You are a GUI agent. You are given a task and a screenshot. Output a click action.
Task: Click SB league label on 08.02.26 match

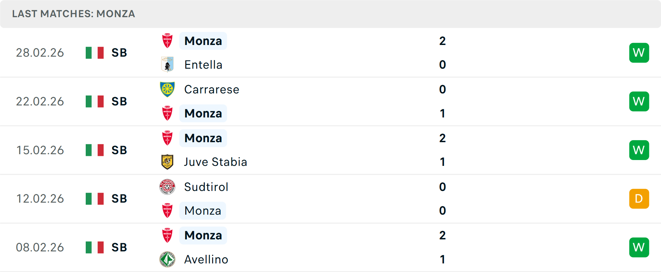(x=119, y=247)
